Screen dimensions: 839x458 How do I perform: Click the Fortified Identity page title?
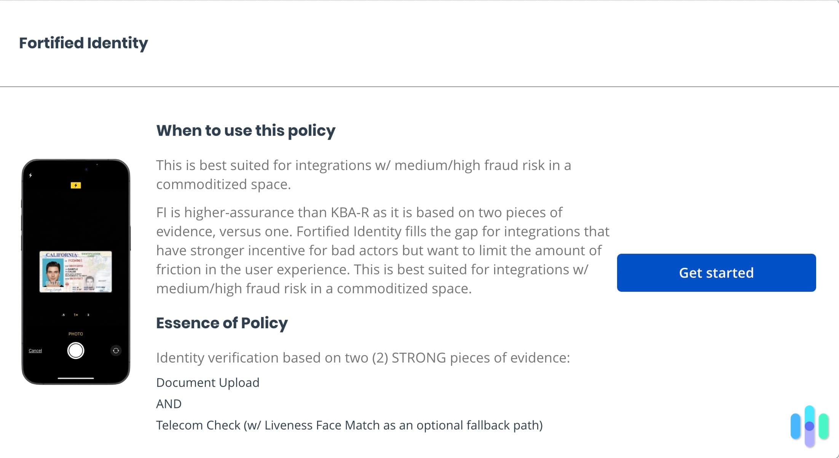click(83, 43)
